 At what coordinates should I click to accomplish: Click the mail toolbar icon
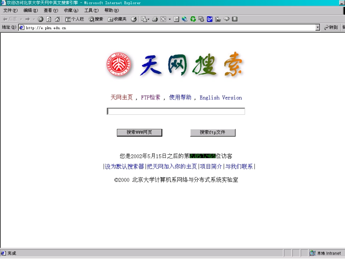pos(144,19)
